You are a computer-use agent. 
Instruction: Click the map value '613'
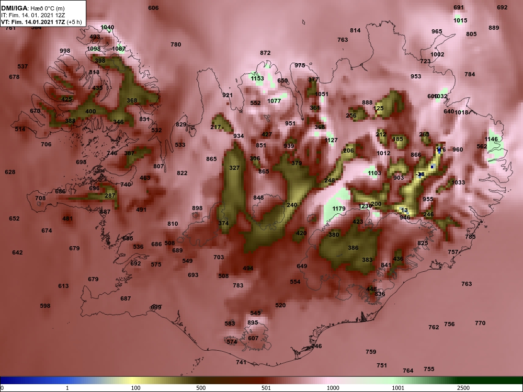63,286
